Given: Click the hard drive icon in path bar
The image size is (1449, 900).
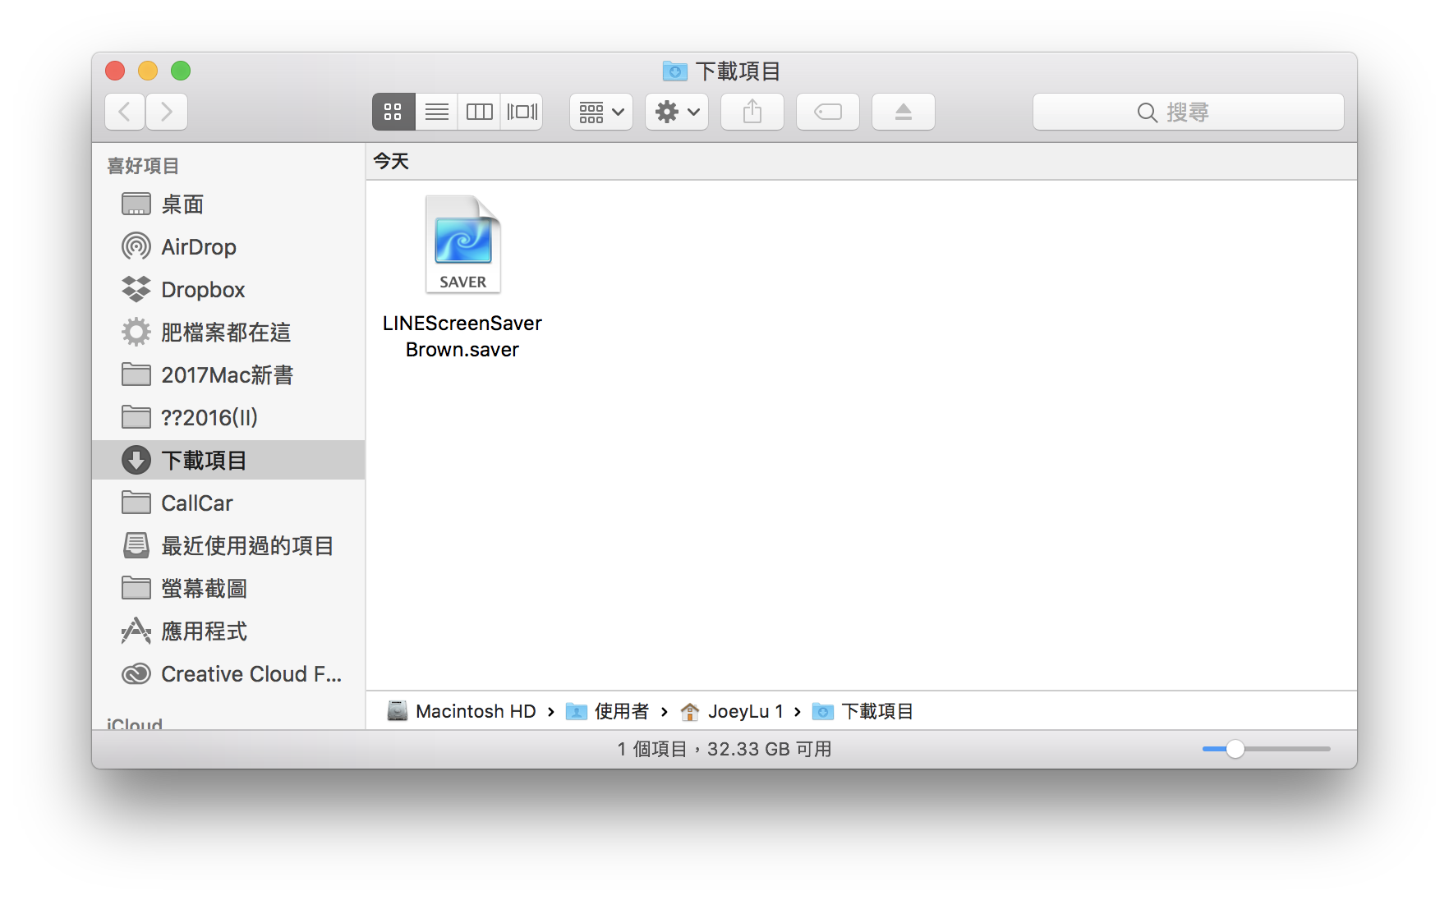Looking at the screenshot, I should coord(398,711).
